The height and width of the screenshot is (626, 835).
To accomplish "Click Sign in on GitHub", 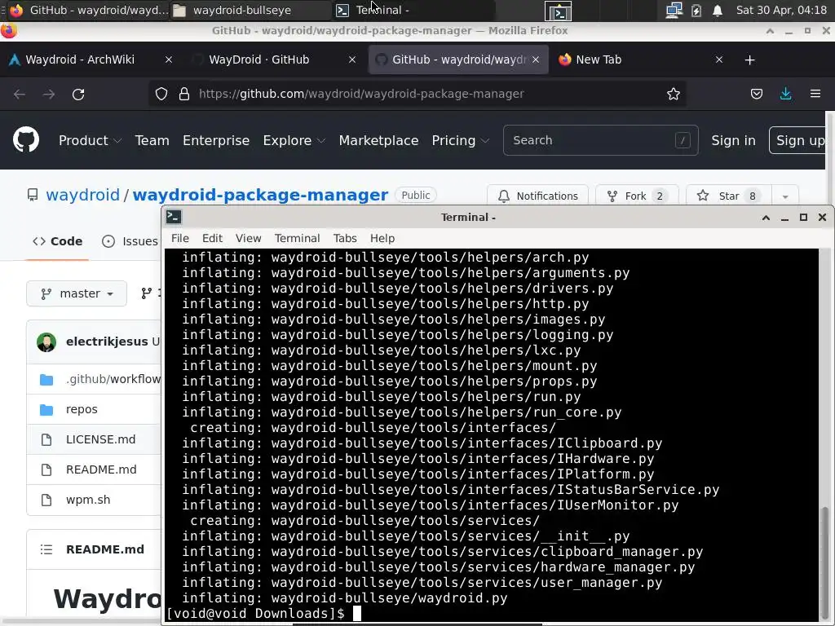I will point(733,140).
